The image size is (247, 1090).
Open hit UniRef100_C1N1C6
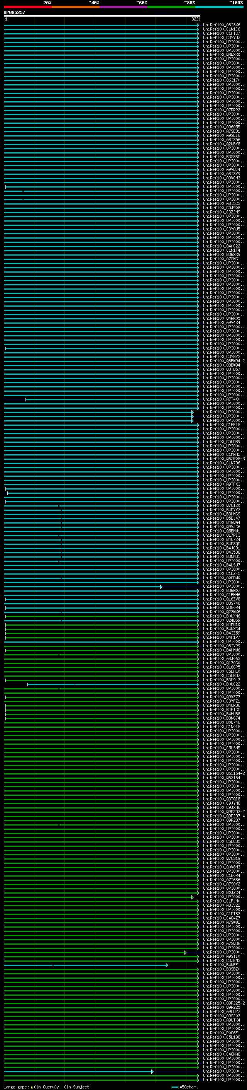point(222,29)
